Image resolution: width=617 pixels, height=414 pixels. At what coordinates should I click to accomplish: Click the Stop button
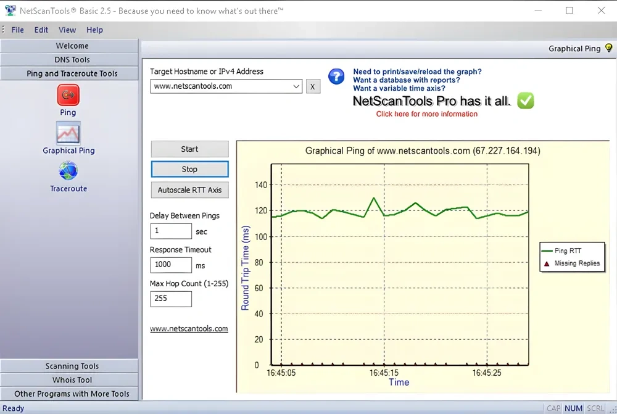coord(189,169)
